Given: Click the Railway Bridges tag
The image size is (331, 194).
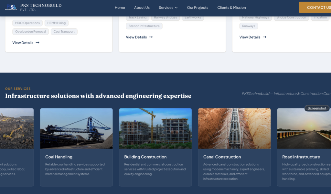Looking at the screenshot, I should [x=165, y=18].
